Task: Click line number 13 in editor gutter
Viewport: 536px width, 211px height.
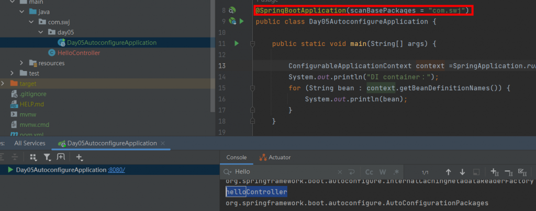Action: [x=222, y=66]
